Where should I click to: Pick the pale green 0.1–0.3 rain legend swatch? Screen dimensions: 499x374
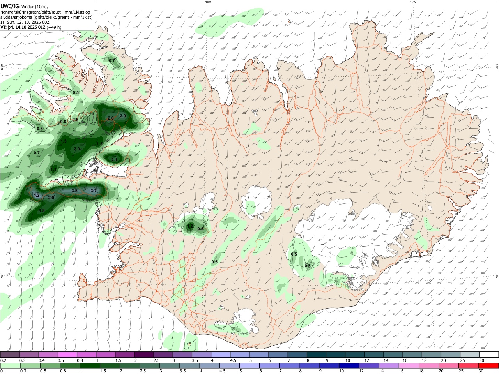(x=9, y=366)
